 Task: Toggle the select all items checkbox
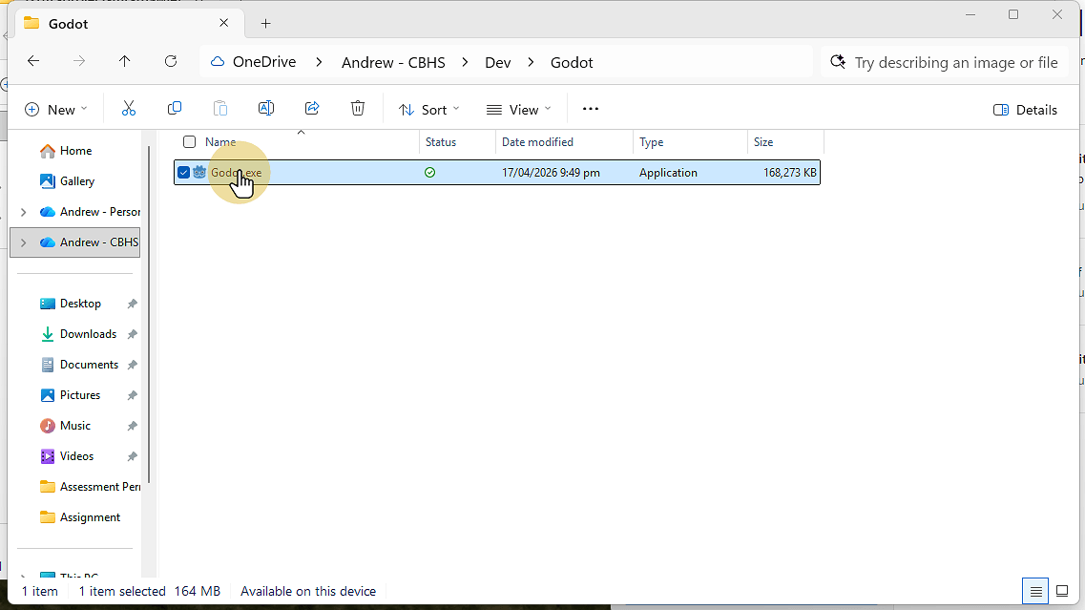189,142
